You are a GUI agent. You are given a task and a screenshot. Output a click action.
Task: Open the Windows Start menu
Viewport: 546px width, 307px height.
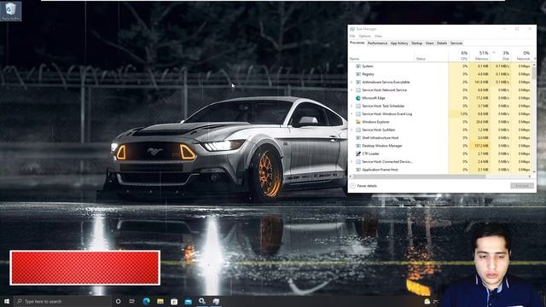click(7, 301)
